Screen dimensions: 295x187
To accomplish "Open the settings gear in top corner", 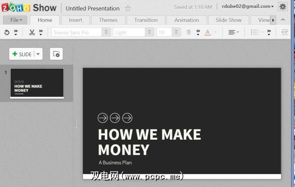I will pyautogui.click(x=283, y=7).
